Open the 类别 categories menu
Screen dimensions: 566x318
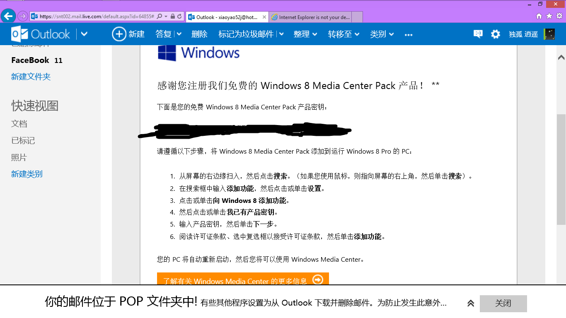click(382, 34)
